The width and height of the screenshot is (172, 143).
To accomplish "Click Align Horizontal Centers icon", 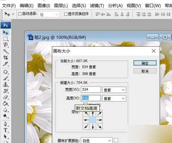I will pos(122,14).
